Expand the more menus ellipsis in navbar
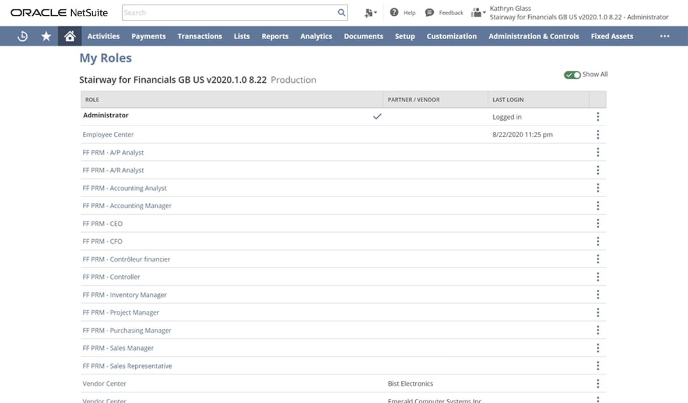The height and width of the screenshot is (403, 688). pyautogui.click(x=664, y=36)
